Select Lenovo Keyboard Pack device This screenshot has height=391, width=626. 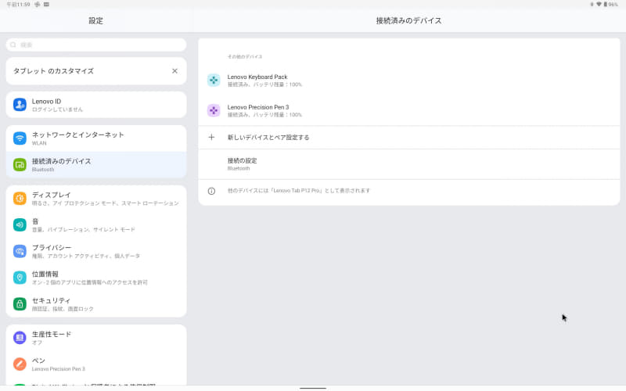408,81
